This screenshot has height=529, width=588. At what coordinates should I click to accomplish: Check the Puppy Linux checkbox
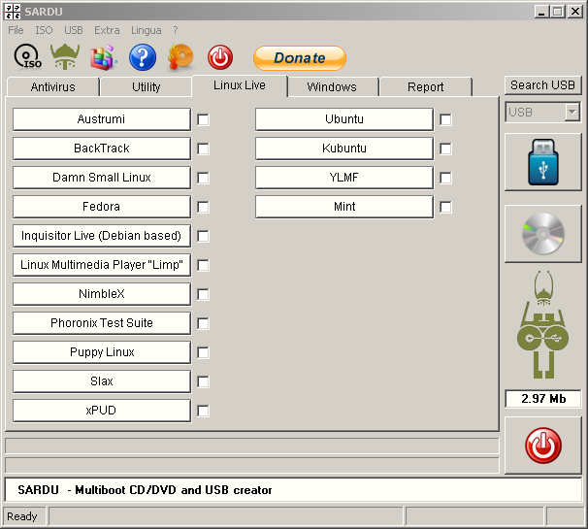203,352
